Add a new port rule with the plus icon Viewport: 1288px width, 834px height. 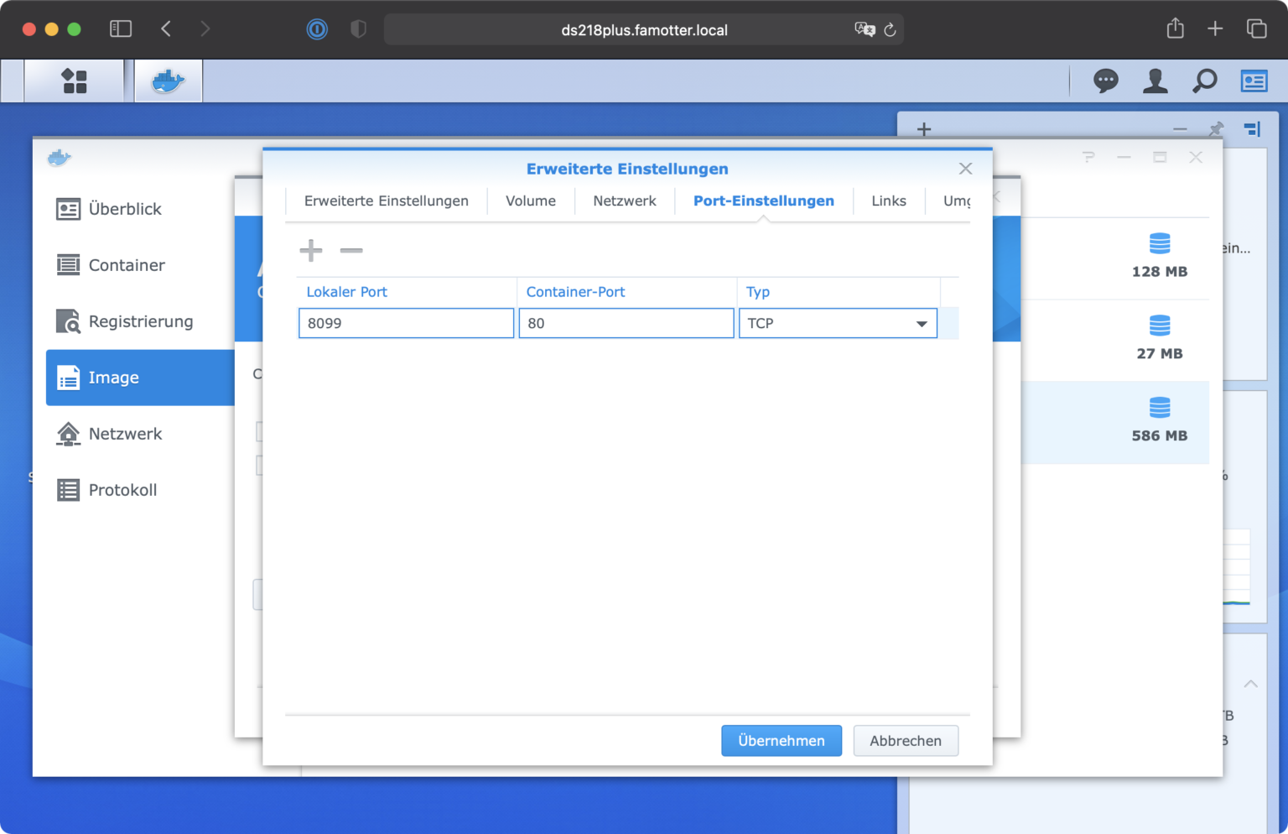pyautogui.click(x=310, y=250)
